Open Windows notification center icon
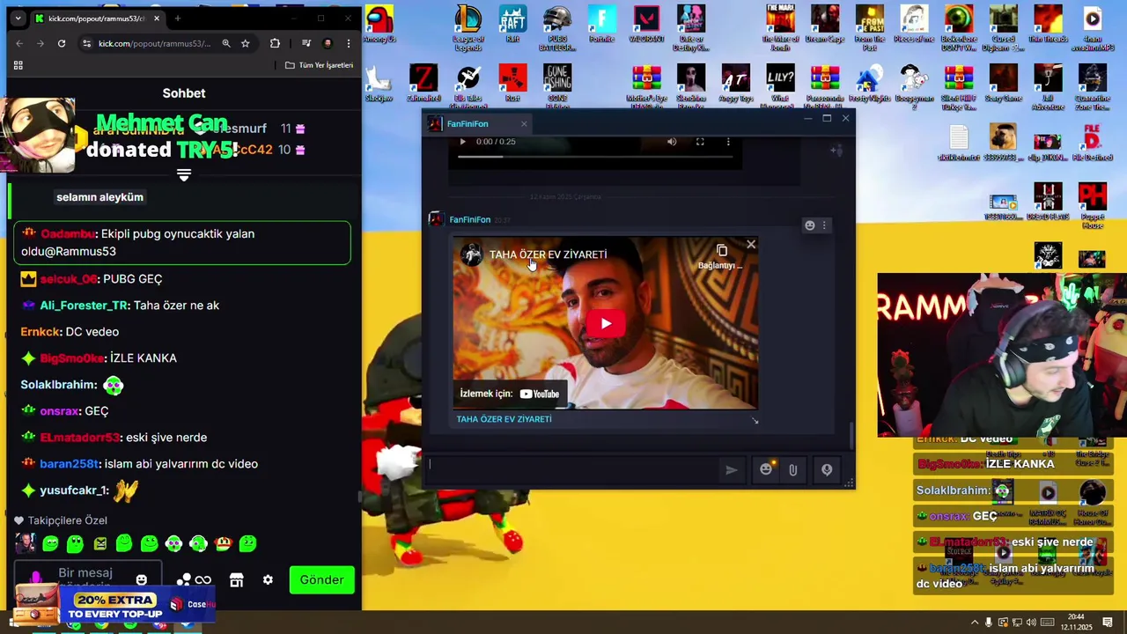This screenshot has height=634, width=1127. click(x=1108, y=623)
